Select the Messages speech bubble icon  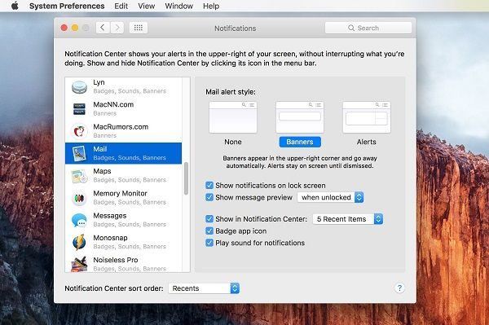[x=79, y=220]
